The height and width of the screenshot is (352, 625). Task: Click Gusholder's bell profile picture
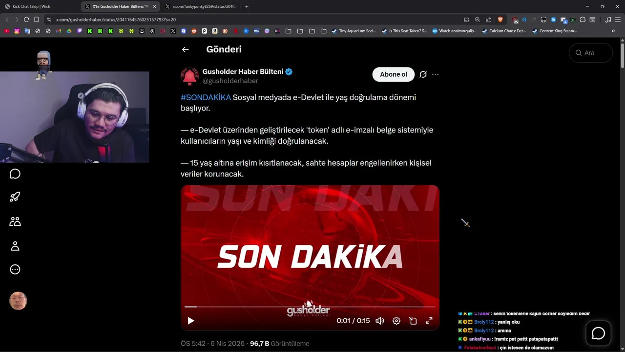(189, 76)
